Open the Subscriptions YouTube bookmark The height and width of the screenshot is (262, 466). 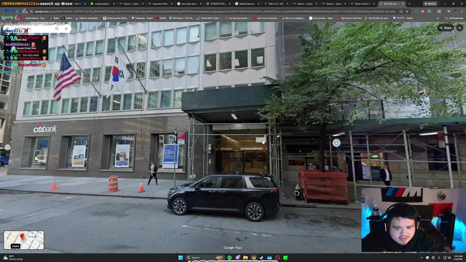(x=34, y=18)
